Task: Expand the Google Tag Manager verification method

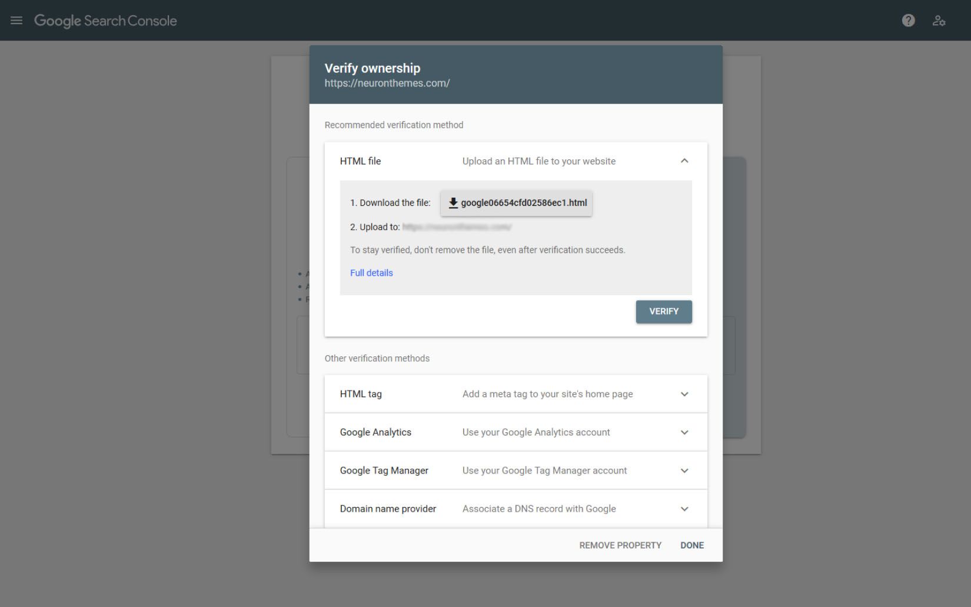Action: pyautogui.click(x=684, y=470)
